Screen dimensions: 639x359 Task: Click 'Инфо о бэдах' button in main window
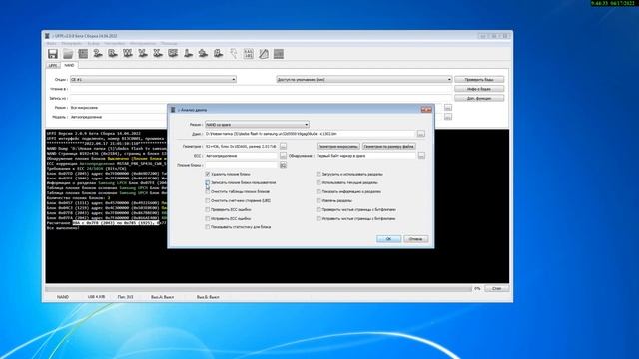point(479,89)
